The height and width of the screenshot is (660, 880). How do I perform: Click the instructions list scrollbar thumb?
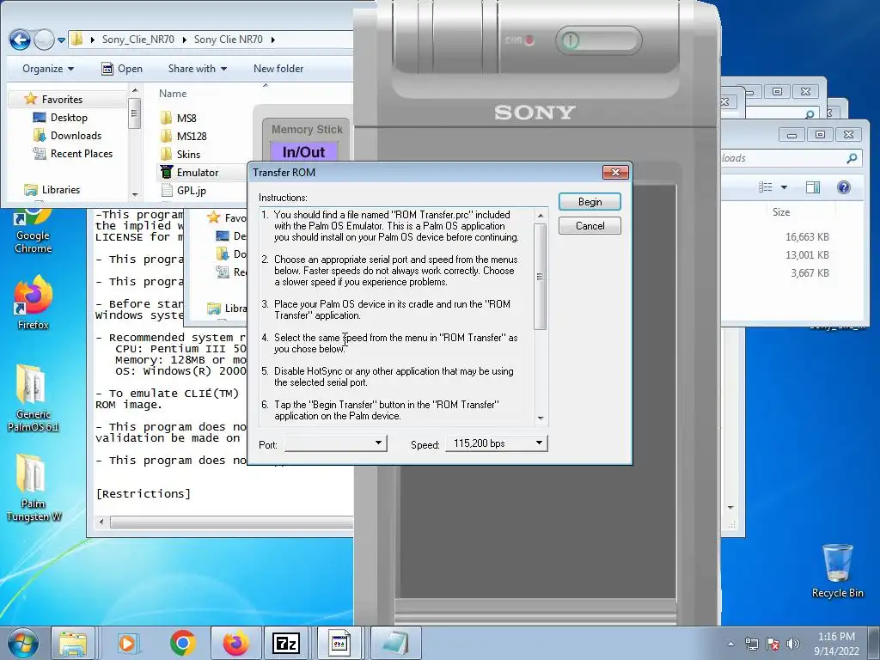coord(540,277)
